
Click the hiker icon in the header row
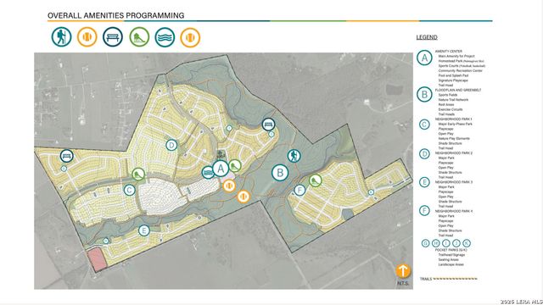62,37
